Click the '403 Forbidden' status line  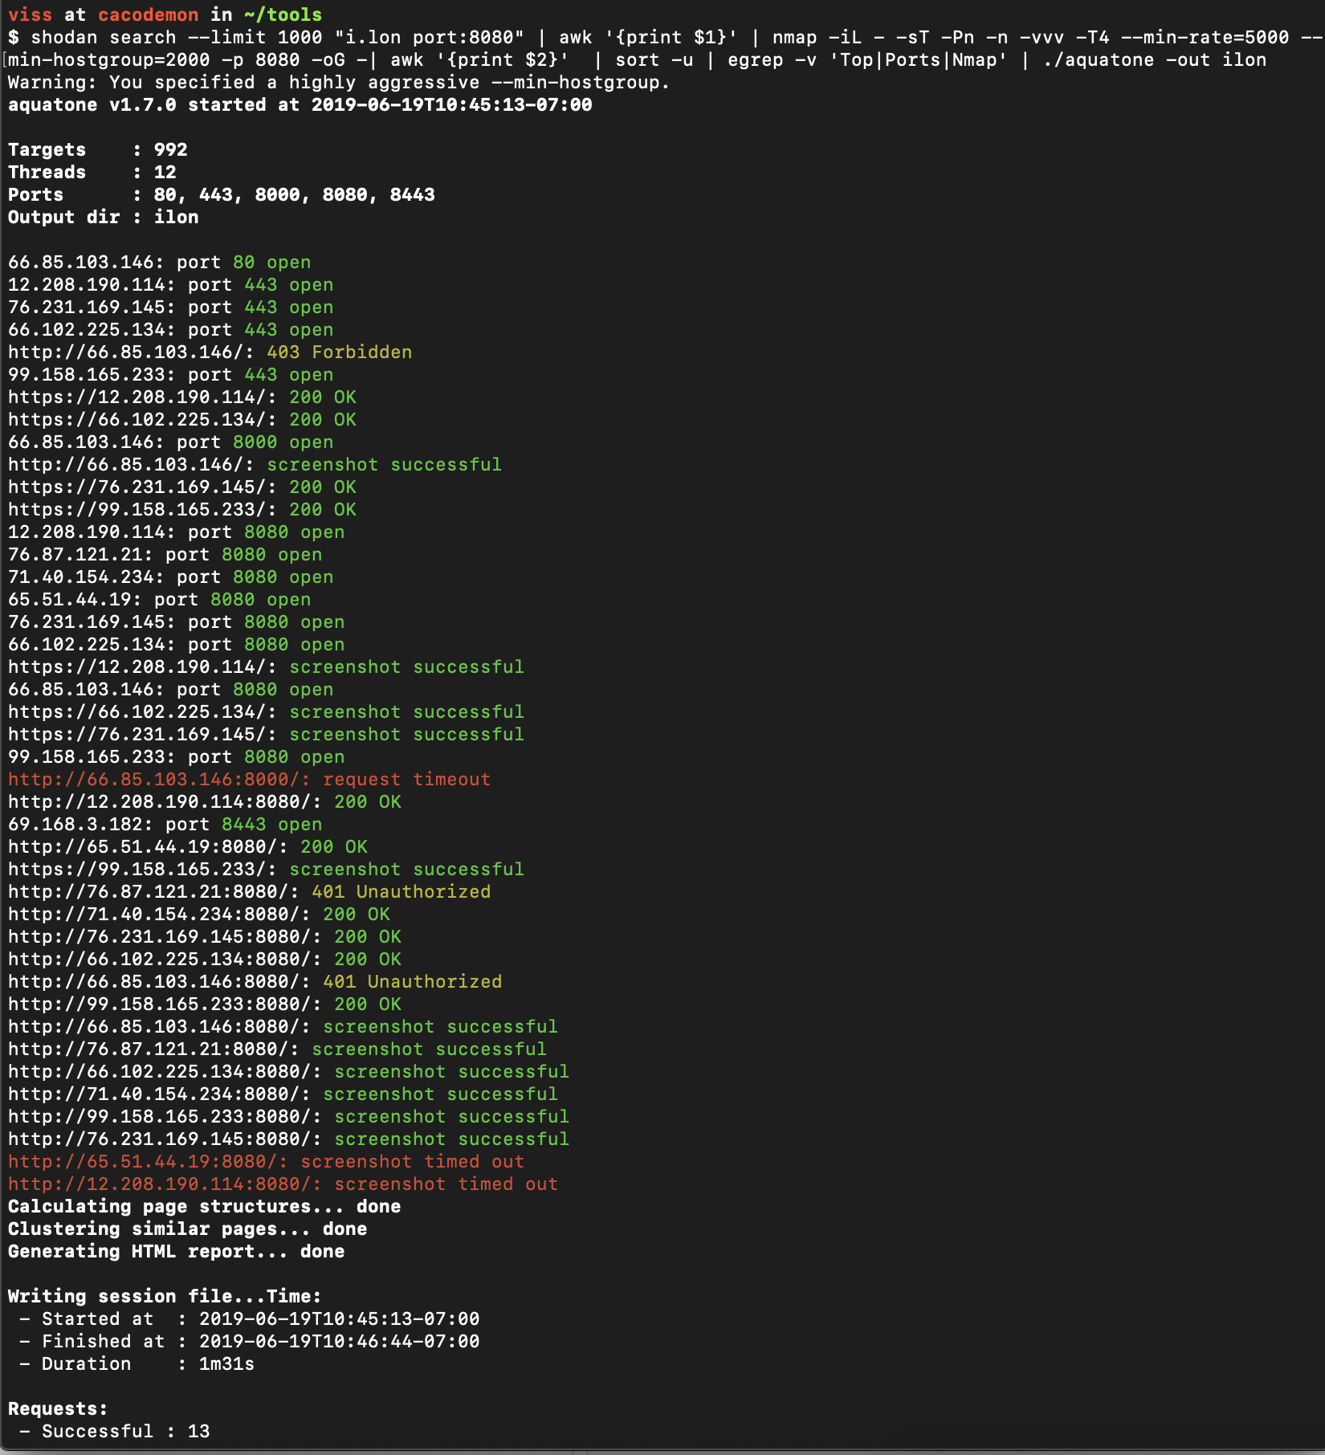[x=210, y=352]
